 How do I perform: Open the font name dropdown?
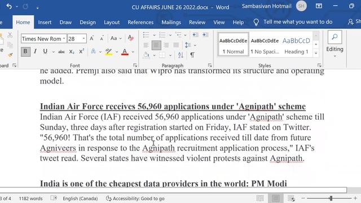(x=64, y=38)
